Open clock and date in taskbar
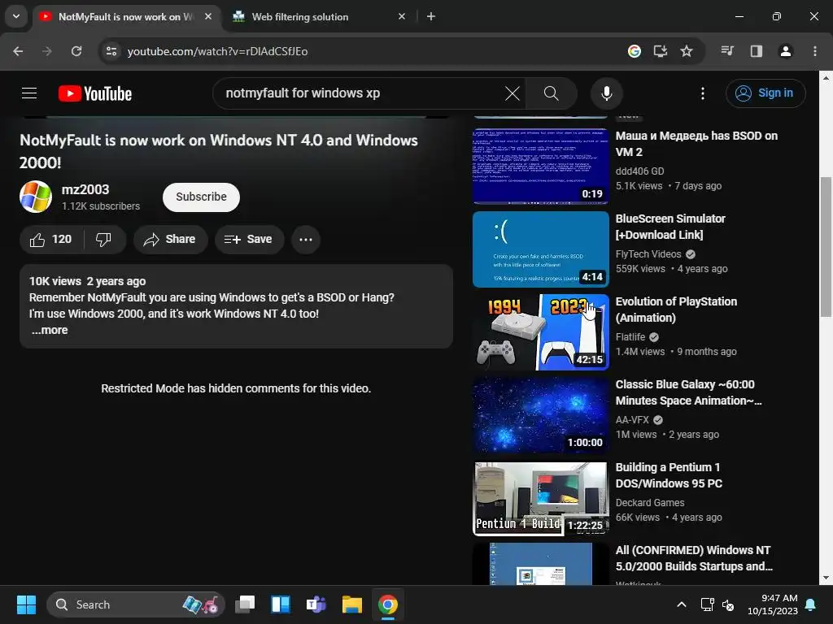The width and height of the screenshot is (833, 624). [x=773, y=604]
